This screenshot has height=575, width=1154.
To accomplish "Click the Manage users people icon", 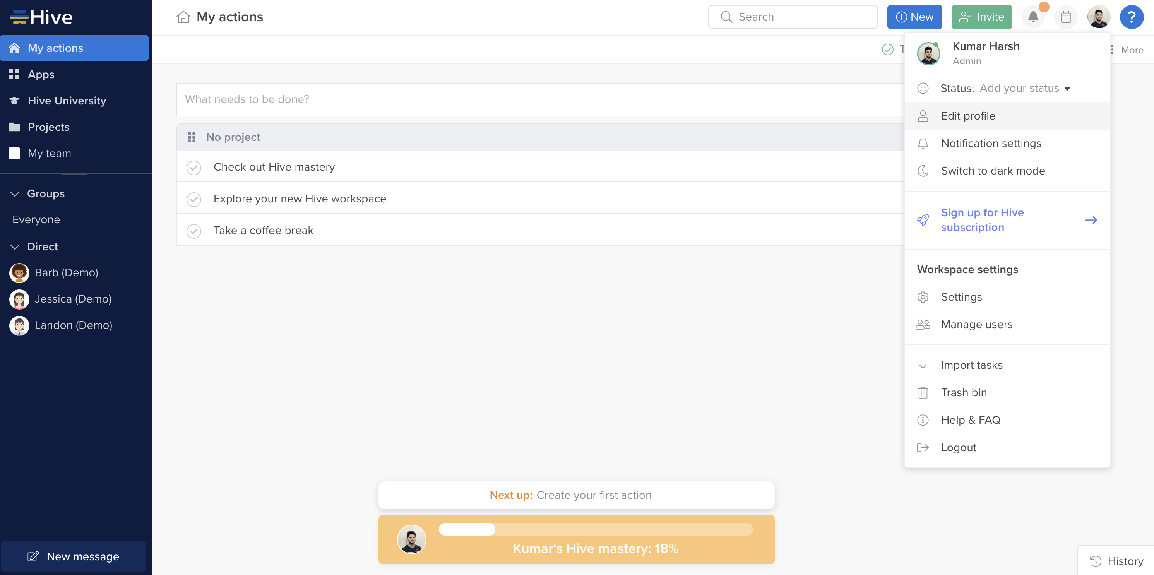I will point(923,324).
